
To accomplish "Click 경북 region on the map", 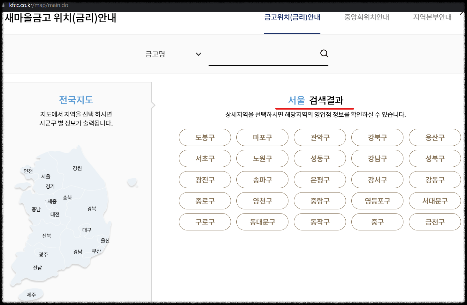I will (x=92, y=208).
